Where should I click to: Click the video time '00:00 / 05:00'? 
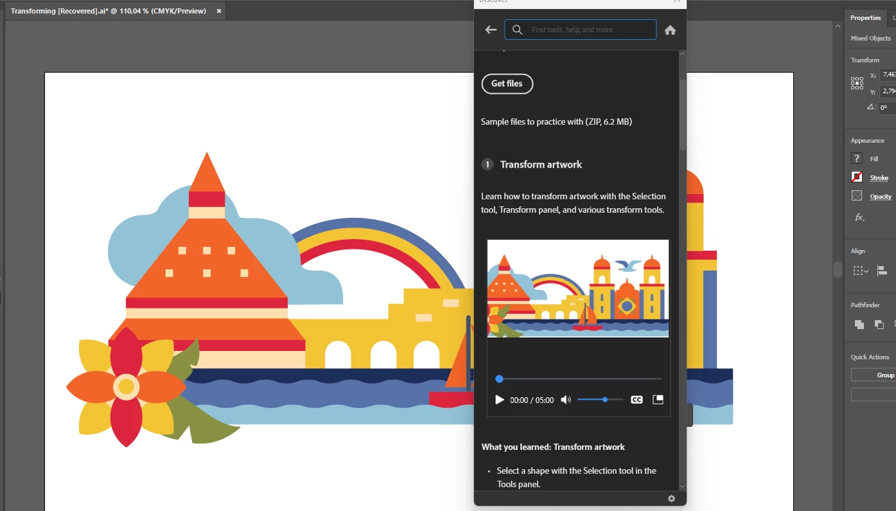tap(532, 400)
